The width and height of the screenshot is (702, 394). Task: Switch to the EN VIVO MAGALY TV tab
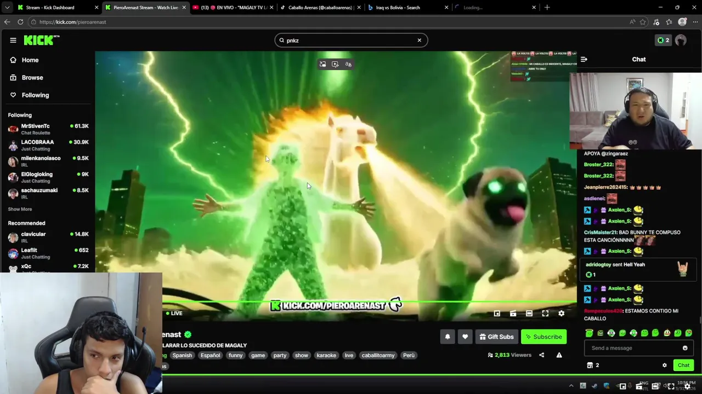click(233, 7)
